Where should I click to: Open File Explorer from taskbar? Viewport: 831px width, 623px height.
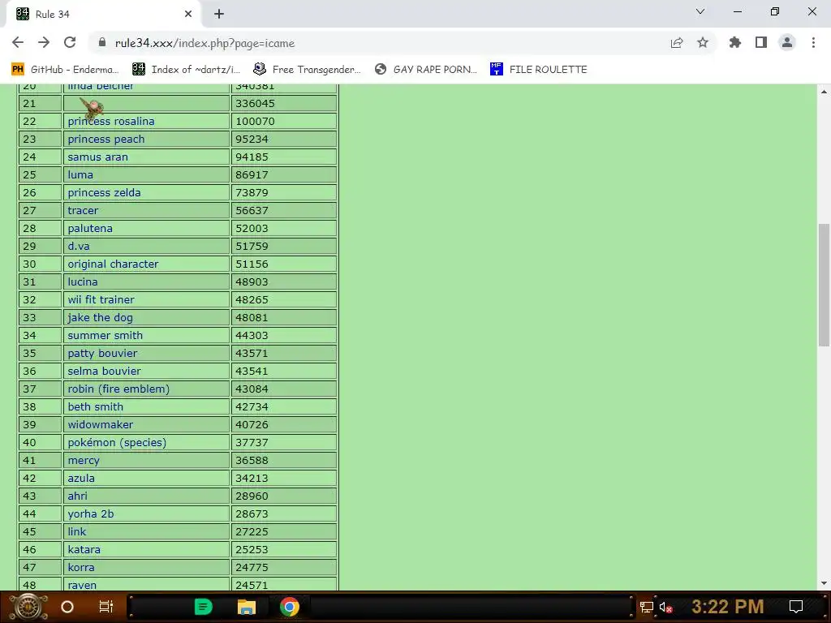click(246, 607)
